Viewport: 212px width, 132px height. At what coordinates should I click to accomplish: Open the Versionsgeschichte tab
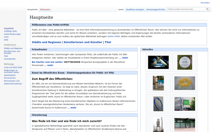[155, 10]
